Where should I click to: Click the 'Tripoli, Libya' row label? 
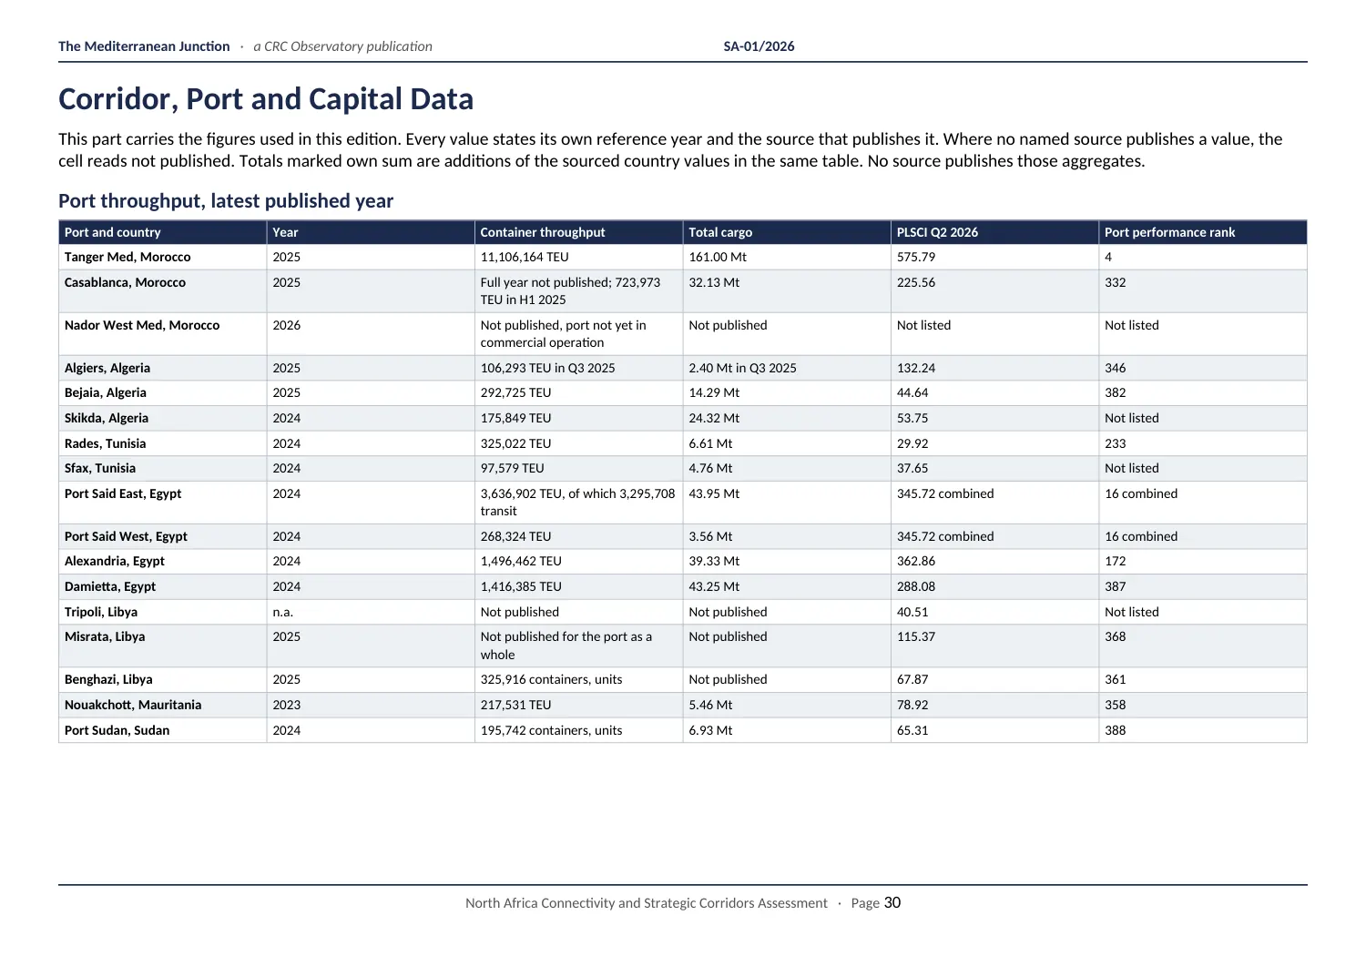click(101, 612)
